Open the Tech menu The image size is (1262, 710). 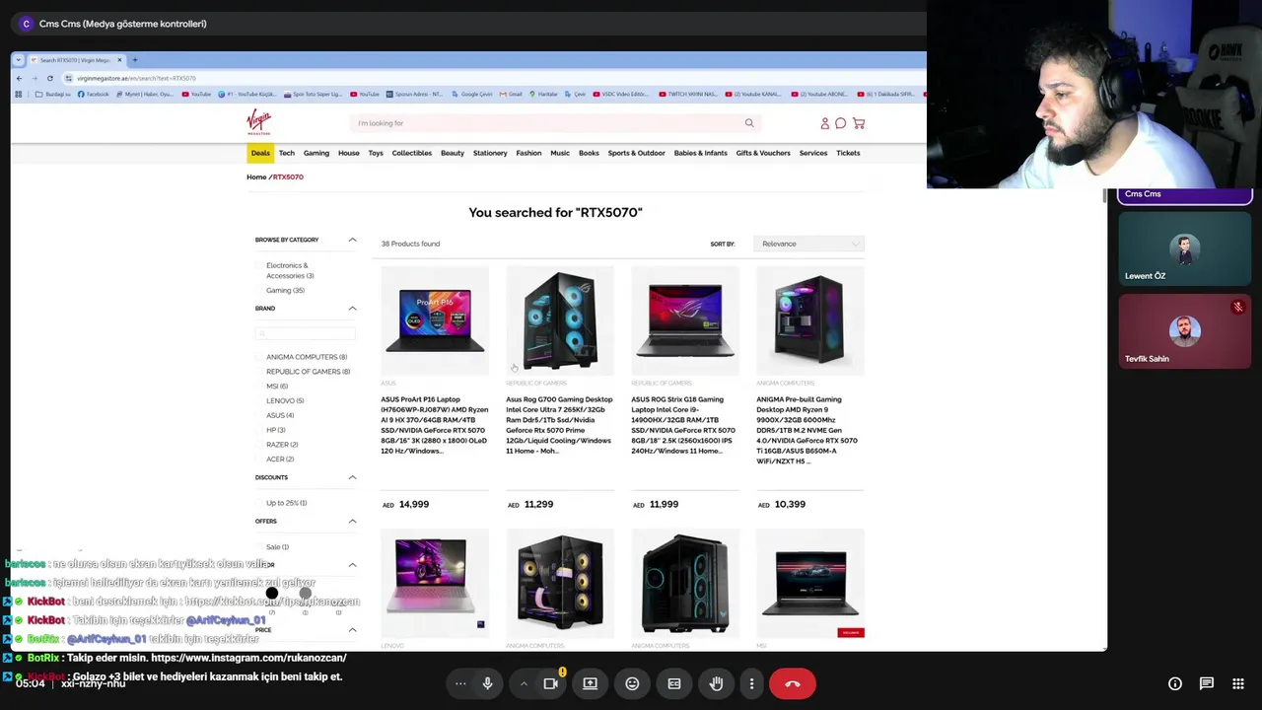point(287,153)
